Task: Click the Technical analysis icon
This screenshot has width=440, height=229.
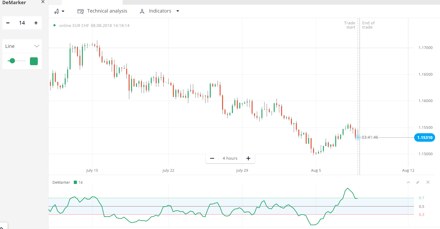Action: [80, 11]
